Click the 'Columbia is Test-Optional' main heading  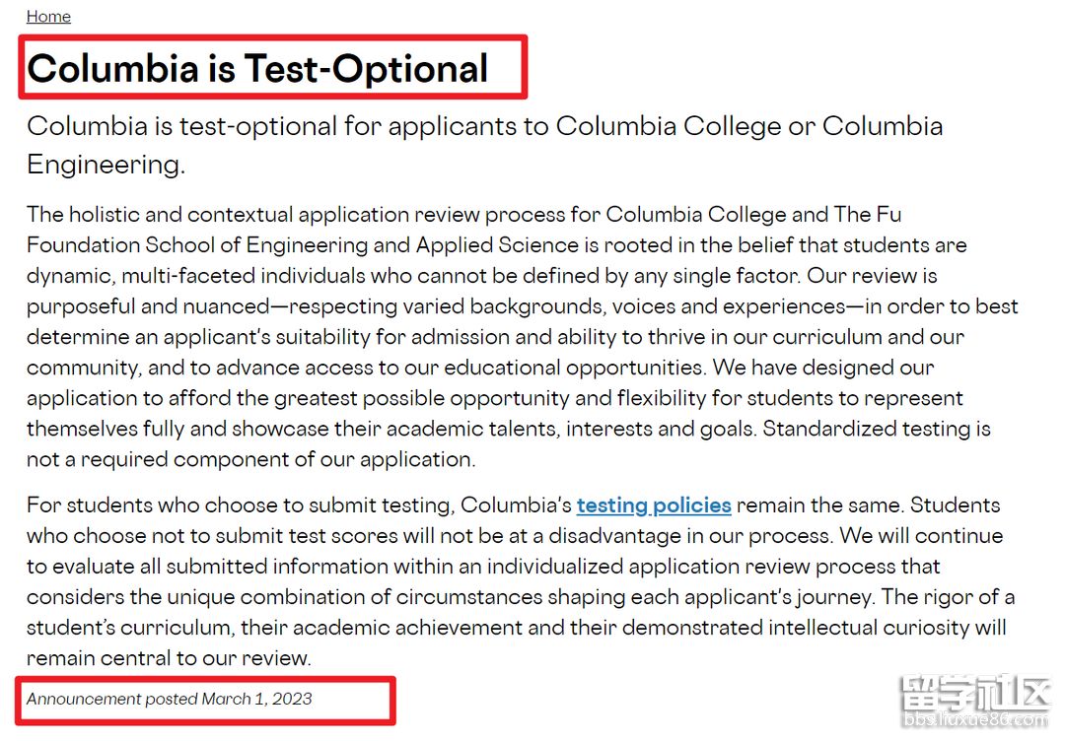tap(257, 68)
